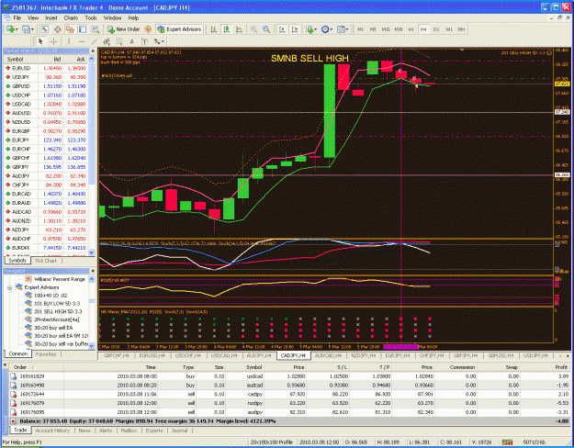Select GBPJPY row in Market Watch
This screenshot has width=574, height=448.
(46, 167)
